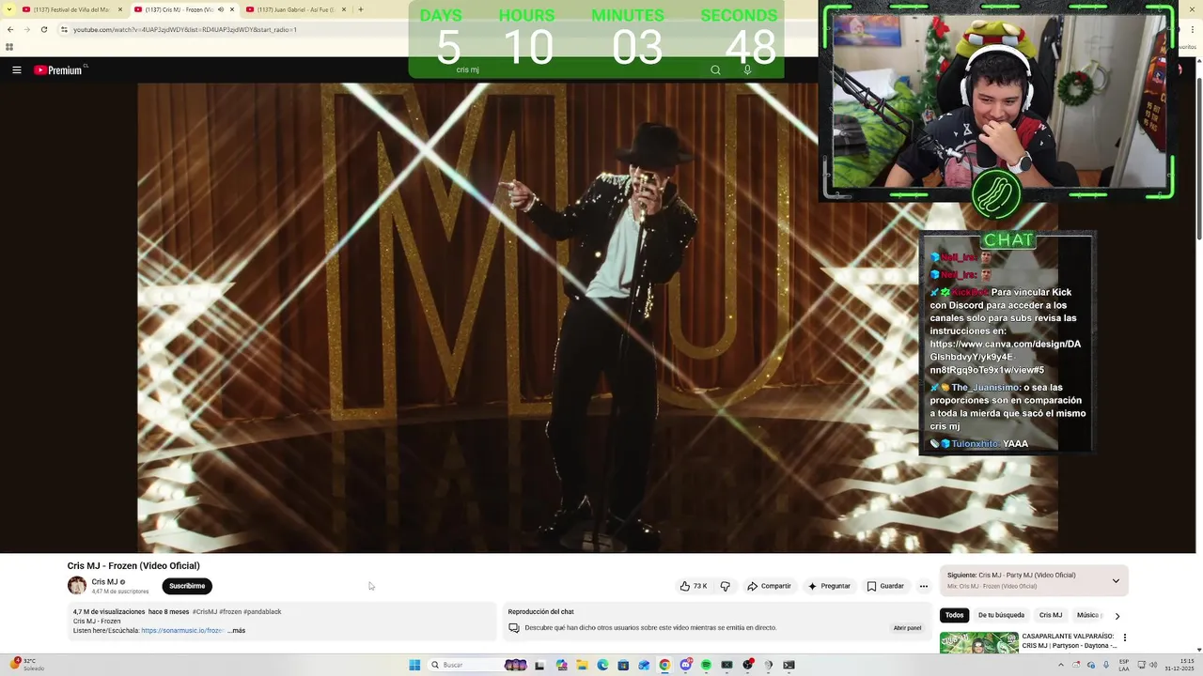Open the YouTube hamburger guide menu
Screen dimensions: 1203x676
click(x=17, y=69)
